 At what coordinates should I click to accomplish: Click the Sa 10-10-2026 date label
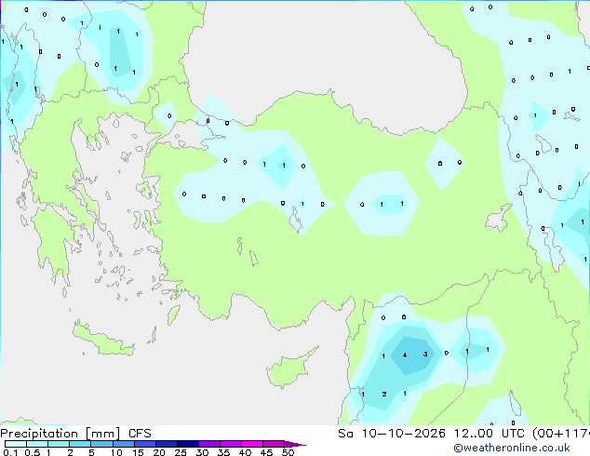pyautogui.click(x=392, y=434)
